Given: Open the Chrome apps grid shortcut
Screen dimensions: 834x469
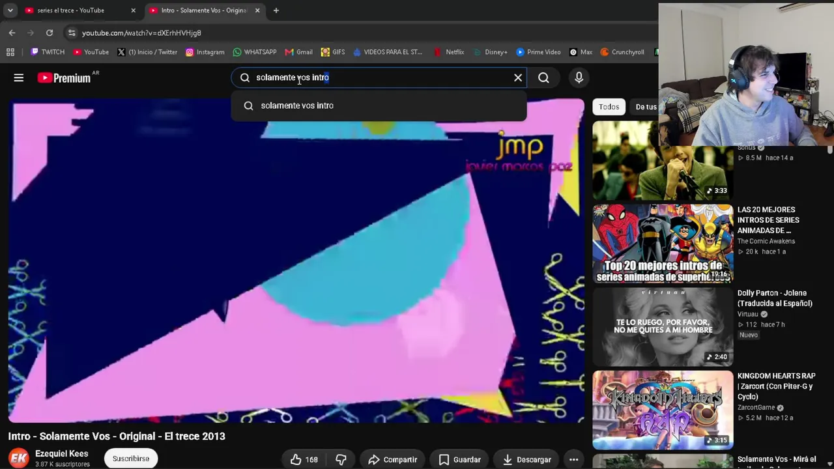Looking at the screenshot, I should pos(10,52).
